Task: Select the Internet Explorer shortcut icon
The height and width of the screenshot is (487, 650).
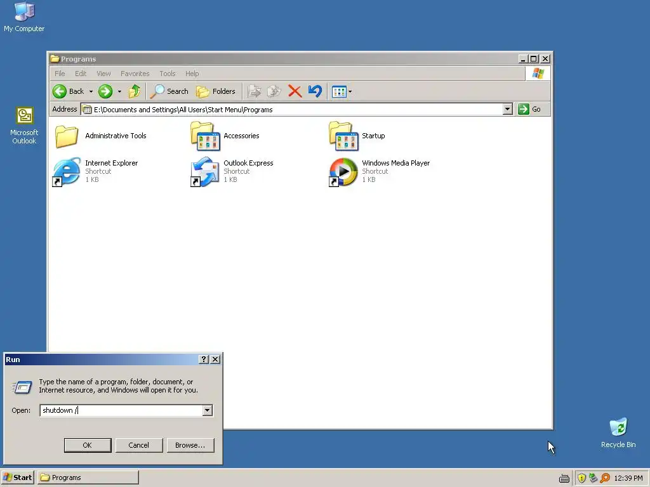Action: (67, 171)
